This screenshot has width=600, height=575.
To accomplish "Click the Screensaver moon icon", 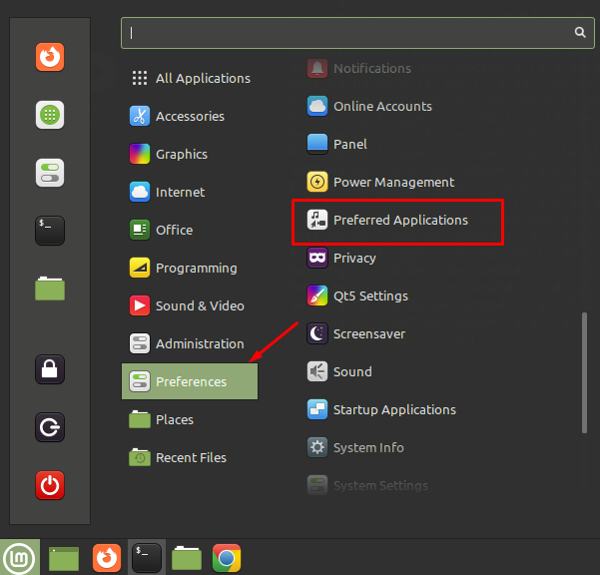I will (317, 333).
